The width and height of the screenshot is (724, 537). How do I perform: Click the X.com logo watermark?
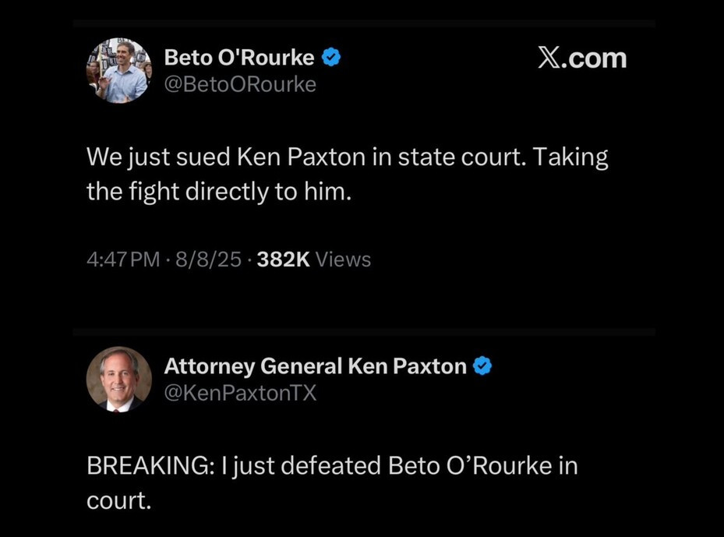click(582, 58)
